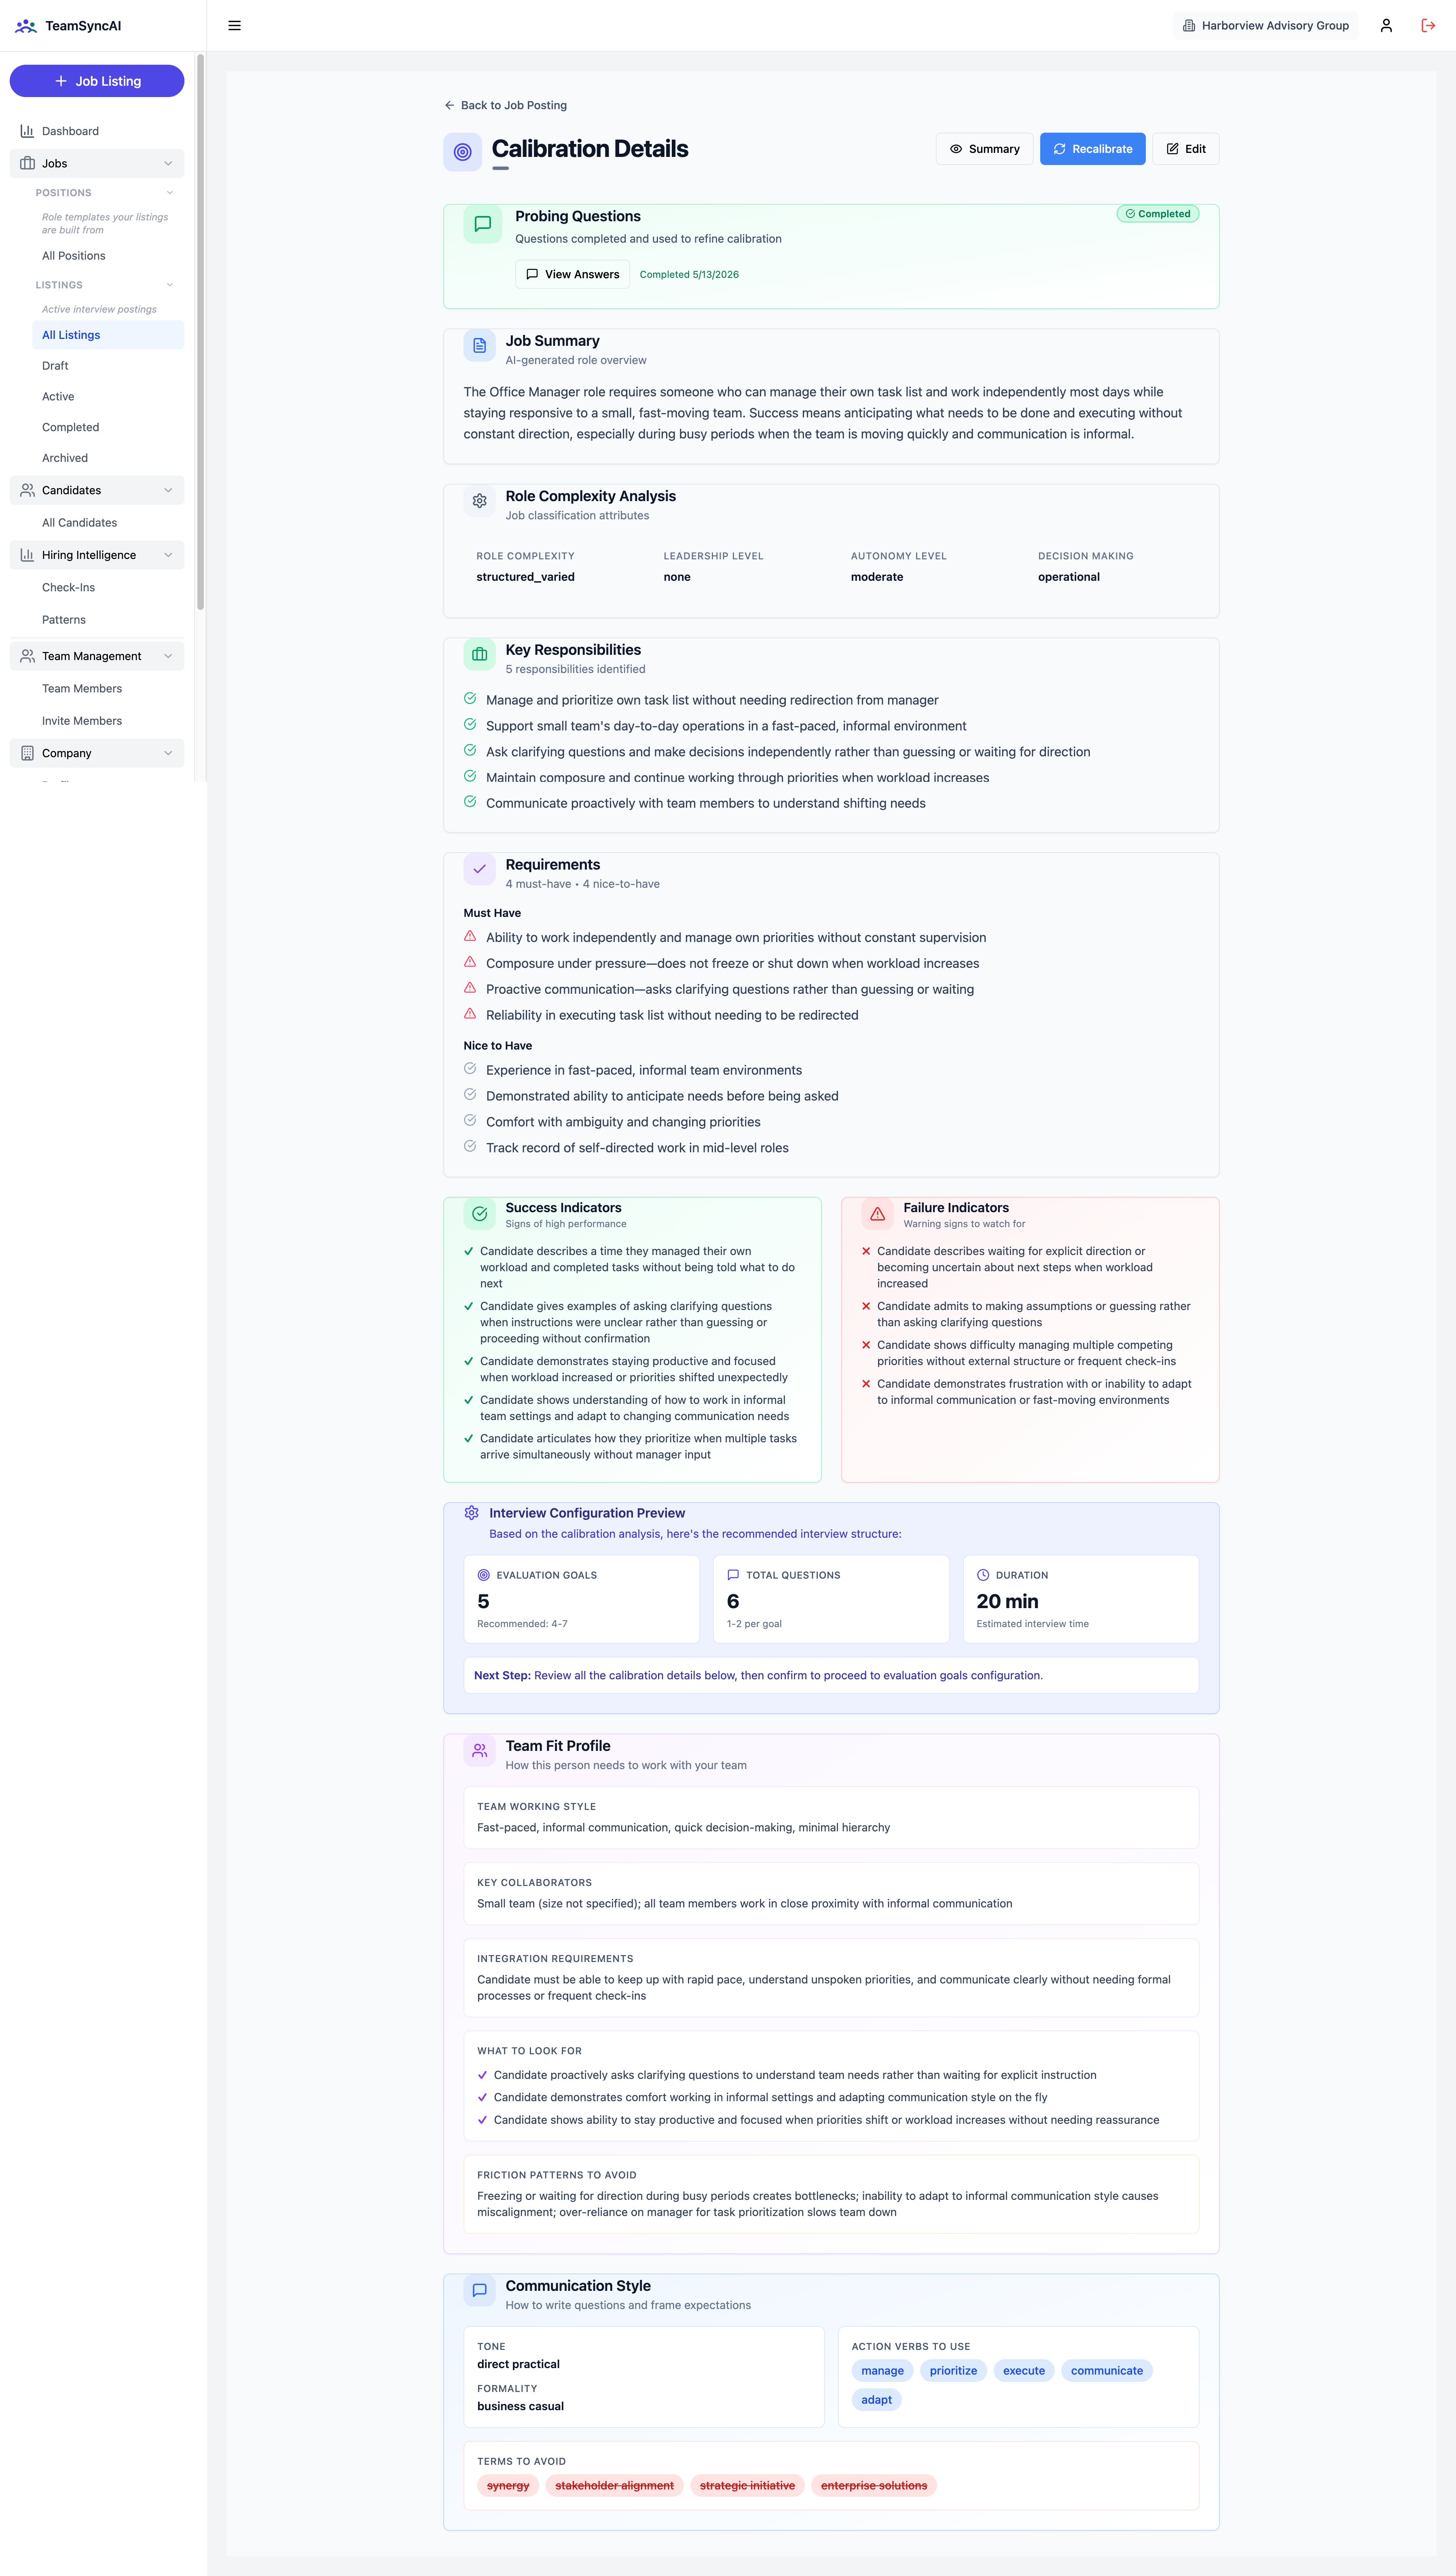This screenshot has width=1456, height=2576.
Task: Click the Recalibrate button
Action: [1092, 149]
